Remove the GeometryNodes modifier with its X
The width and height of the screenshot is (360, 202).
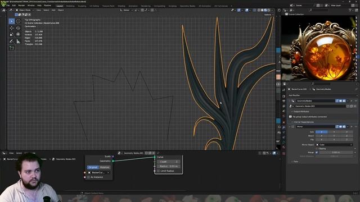tap(352, 101)
